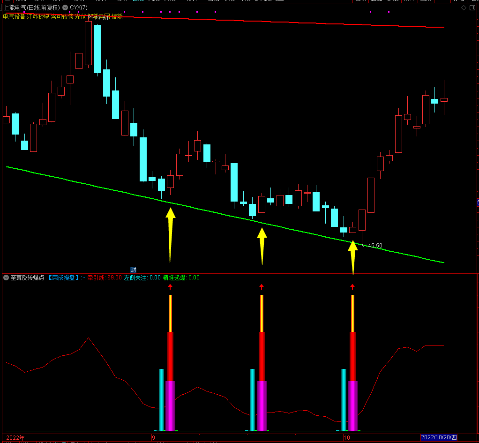Image resolution: width=479 pixels, height=443 pixels.
Task: Select the 左侧关注: 0.00 value
Action: (x=142, y=278)
